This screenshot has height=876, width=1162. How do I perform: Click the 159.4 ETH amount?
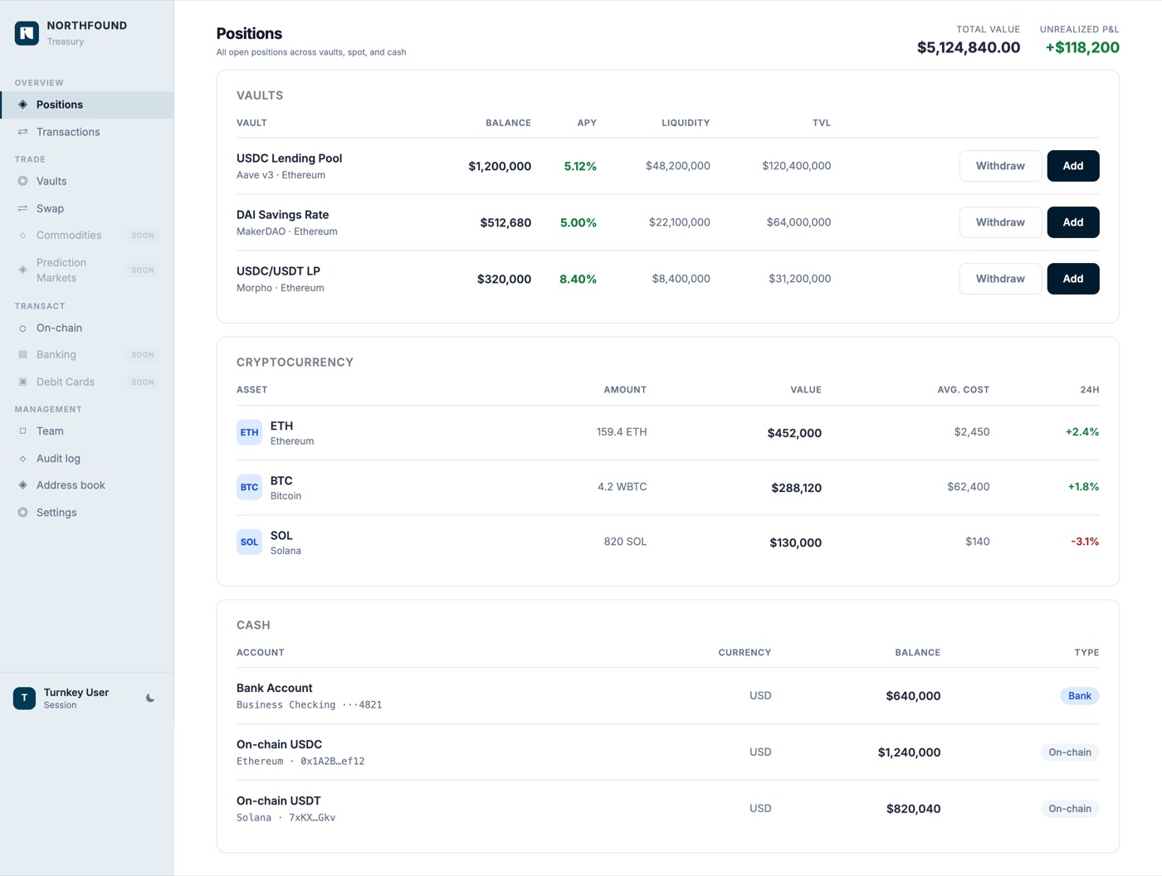(x=622, y=432)
